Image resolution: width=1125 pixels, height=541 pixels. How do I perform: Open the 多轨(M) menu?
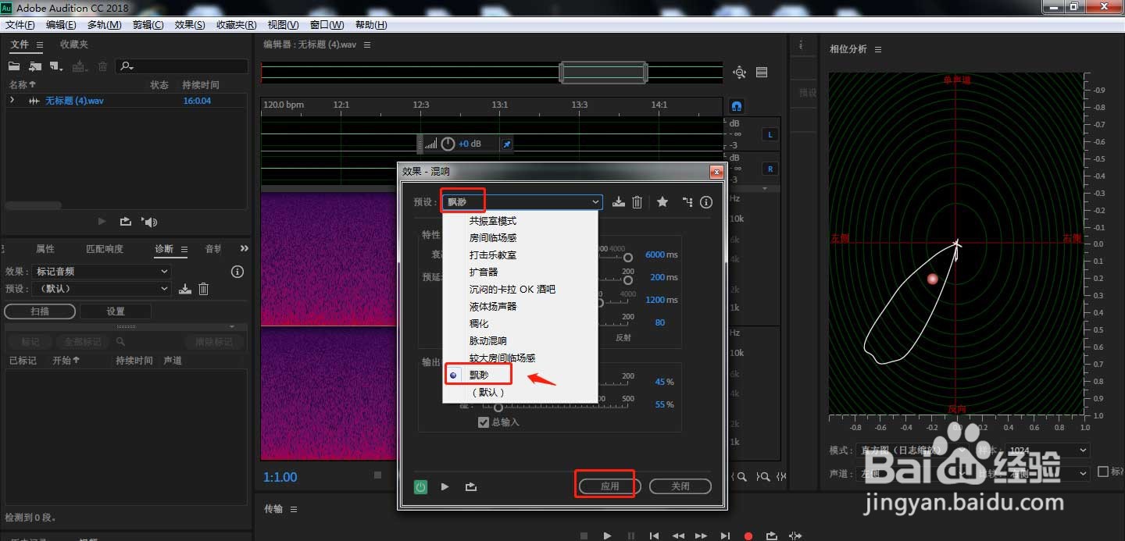[105, 25]
